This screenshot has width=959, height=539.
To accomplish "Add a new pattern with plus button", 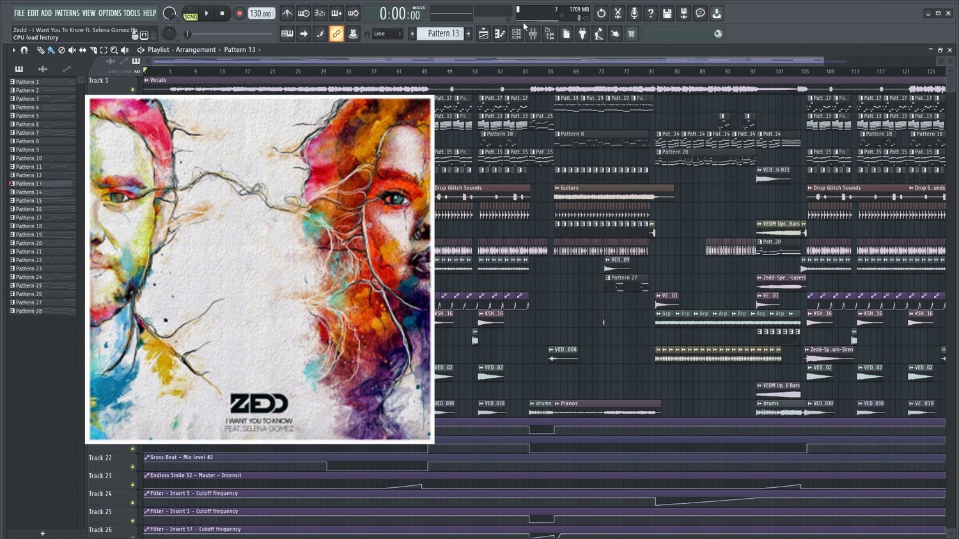I will [x=468, y=34].
